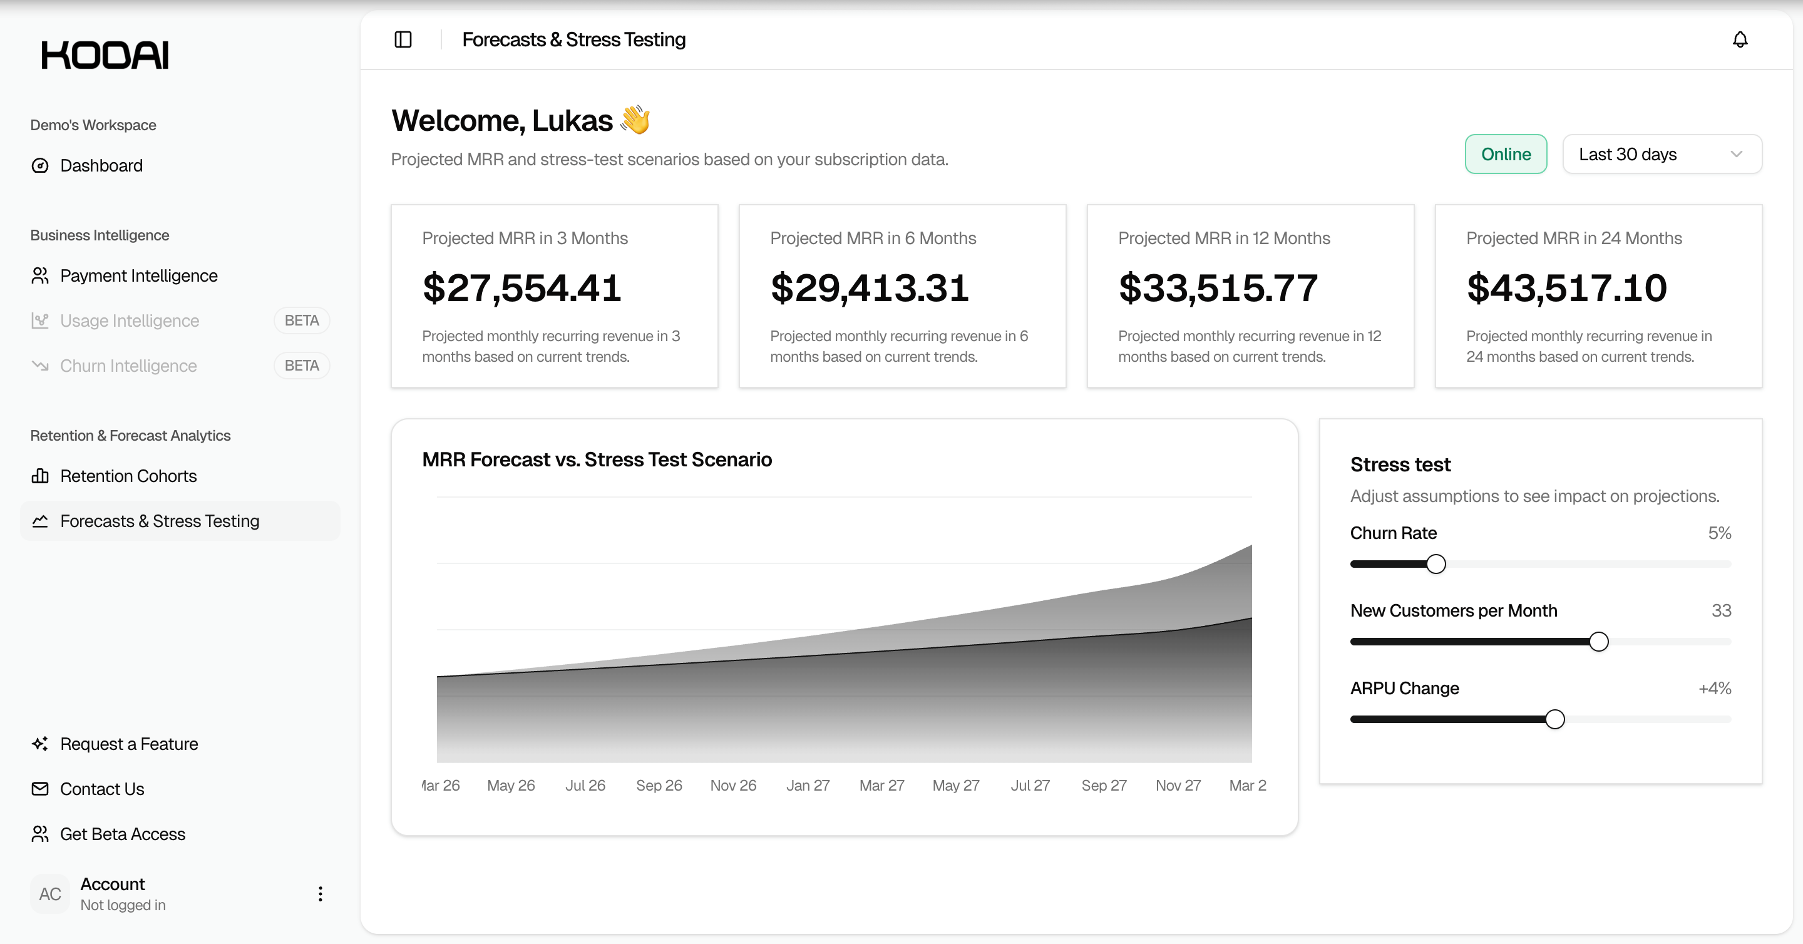
Task: Click the Dashboard gauge icon
Action: (40, 166)
